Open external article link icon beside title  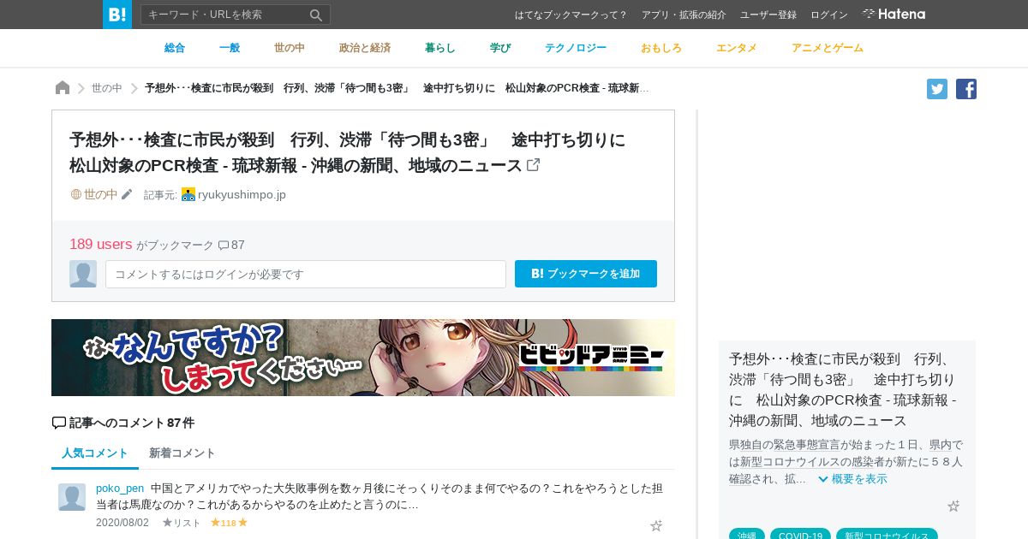tap(534, 164)
